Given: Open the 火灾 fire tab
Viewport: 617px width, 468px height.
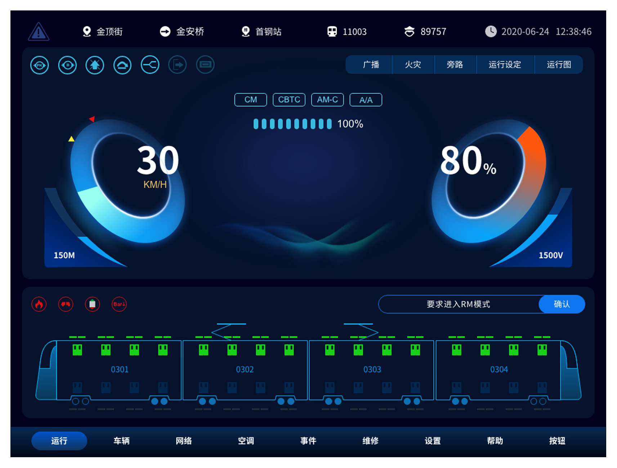Looking at the screenshot, I should 413,64.
